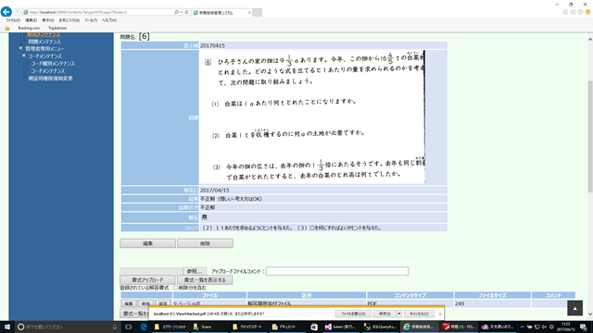Select 検証用権限強制変更 in the sidebar
The width and height of the screenshot is (593, 333).
pyautogui.click(x=50, y=78)
